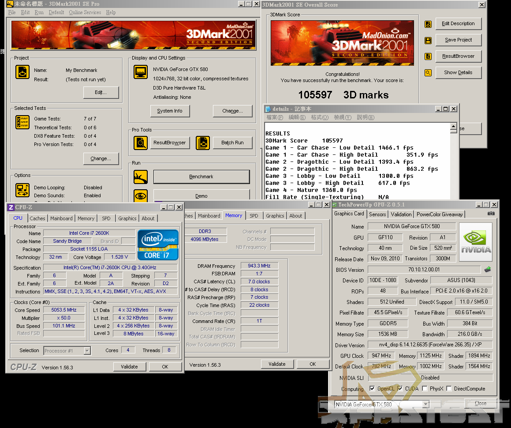Click the System Info button
This screenshot has height=428, width=511.
pos(170,111)
